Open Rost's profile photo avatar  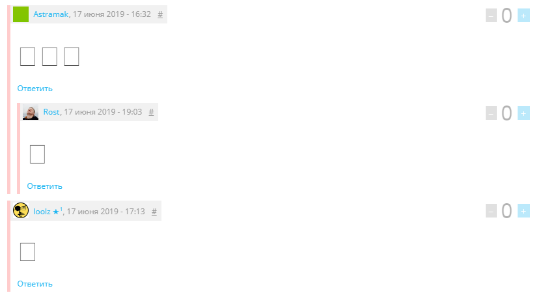[x=31, y=112]
